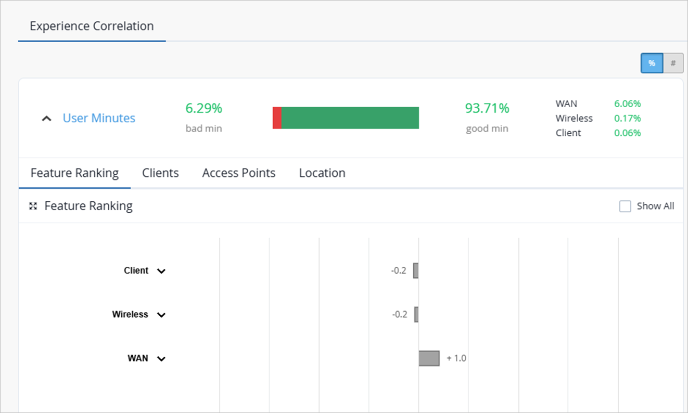
Task: Select the Feature Ranking tab
Action: click(x=74, y=173)
